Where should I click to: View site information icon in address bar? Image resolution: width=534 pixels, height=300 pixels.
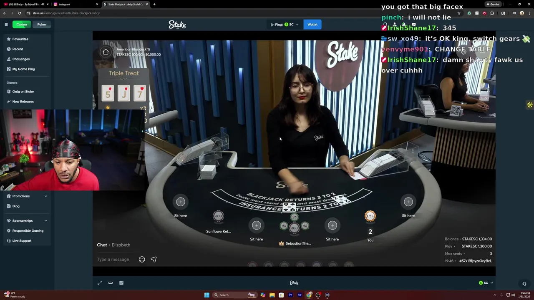tap(29, 13)
